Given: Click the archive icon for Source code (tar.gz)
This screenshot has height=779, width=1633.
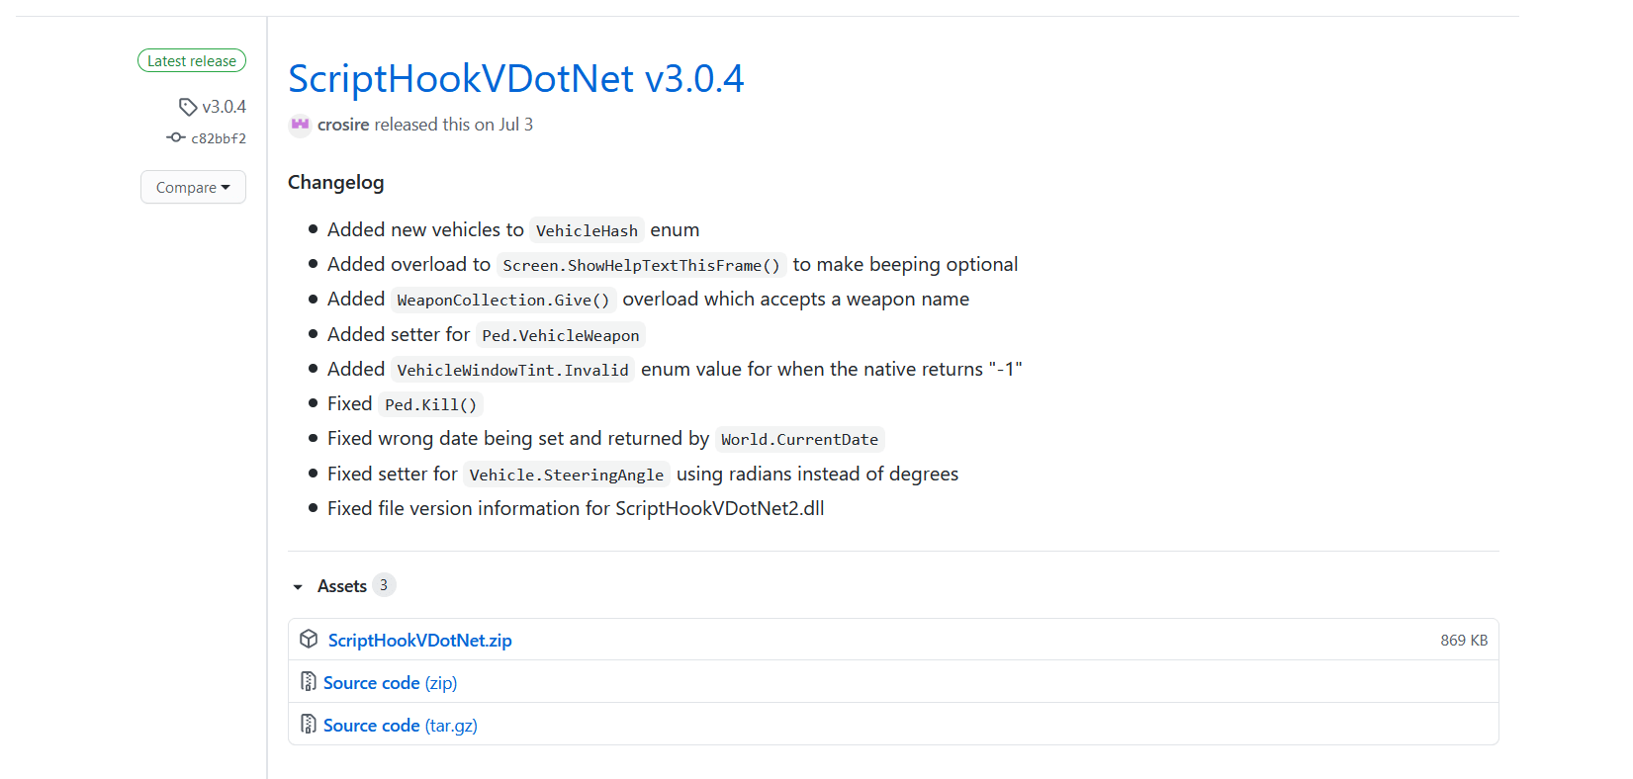Looking at the screenshot, I should (x=309, y=725).
